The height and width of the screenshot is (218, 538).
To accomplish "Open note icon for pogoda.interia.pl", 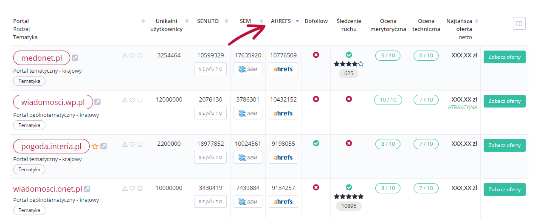I will [x=140, y=144].
